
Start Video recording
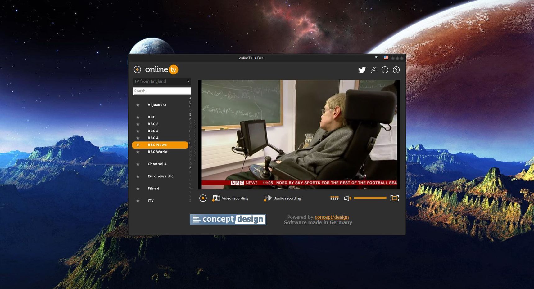(230, 198)
